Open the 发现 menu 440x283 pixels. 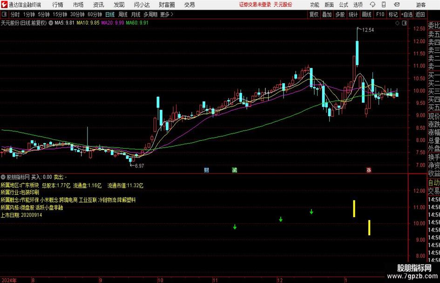(119, 5)
